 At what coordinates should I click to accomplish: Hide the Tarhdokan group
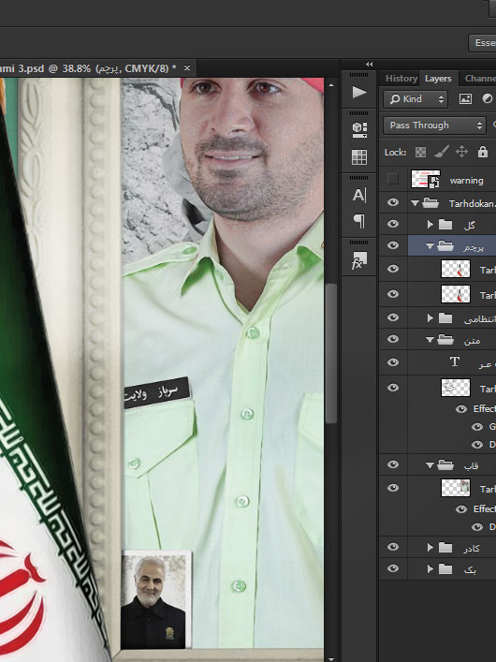[392, 202]
